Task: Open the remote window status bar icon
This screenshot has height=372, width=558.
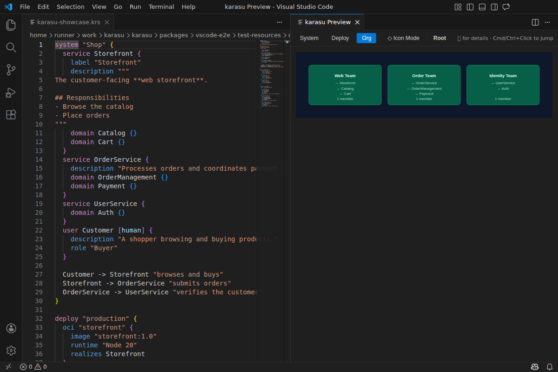Action: pyautogui.click(x=8, y=367)
